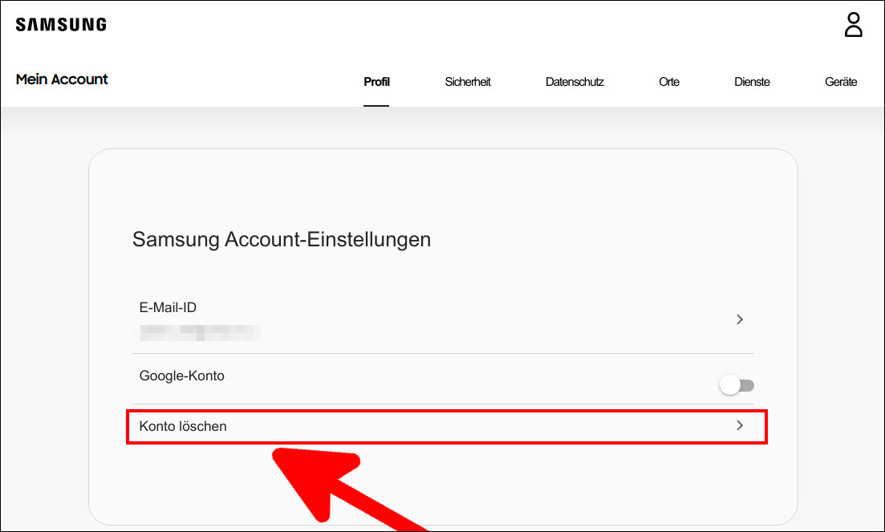Open the Konto löschen label
885x532 pixels.
click(183, 427)
